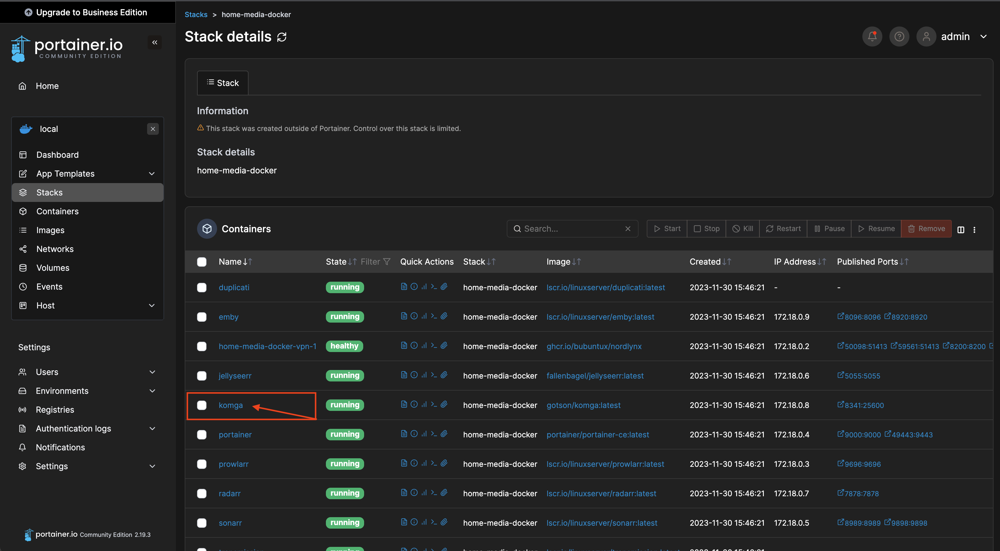Screen dimensions: 1000x551
Task: Select the Stack tab
Action: [x=223, y=83]
